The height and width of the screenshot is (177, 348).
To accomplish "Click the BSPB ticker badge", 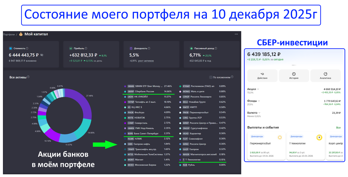I will (130, 133).
